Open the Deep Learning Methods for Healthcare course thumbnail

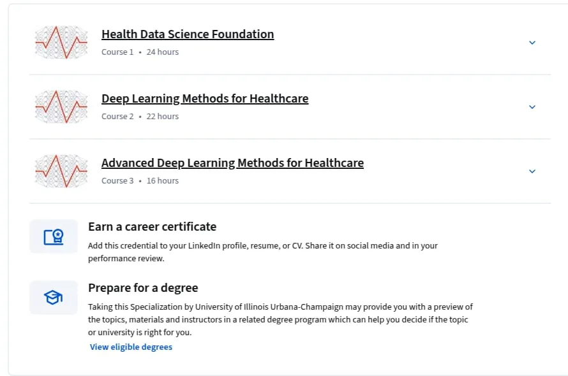(61, 107)
